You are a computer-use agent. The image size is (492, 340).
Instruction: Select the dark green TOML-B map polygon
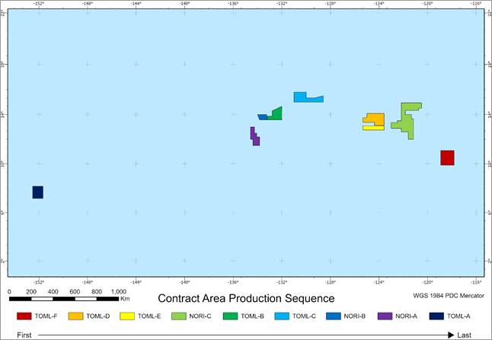click(x=276, y=114)
